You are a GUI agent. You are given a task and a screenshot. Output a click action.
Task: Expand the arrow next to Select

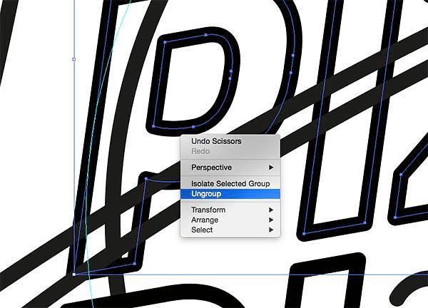click(271, 230)
